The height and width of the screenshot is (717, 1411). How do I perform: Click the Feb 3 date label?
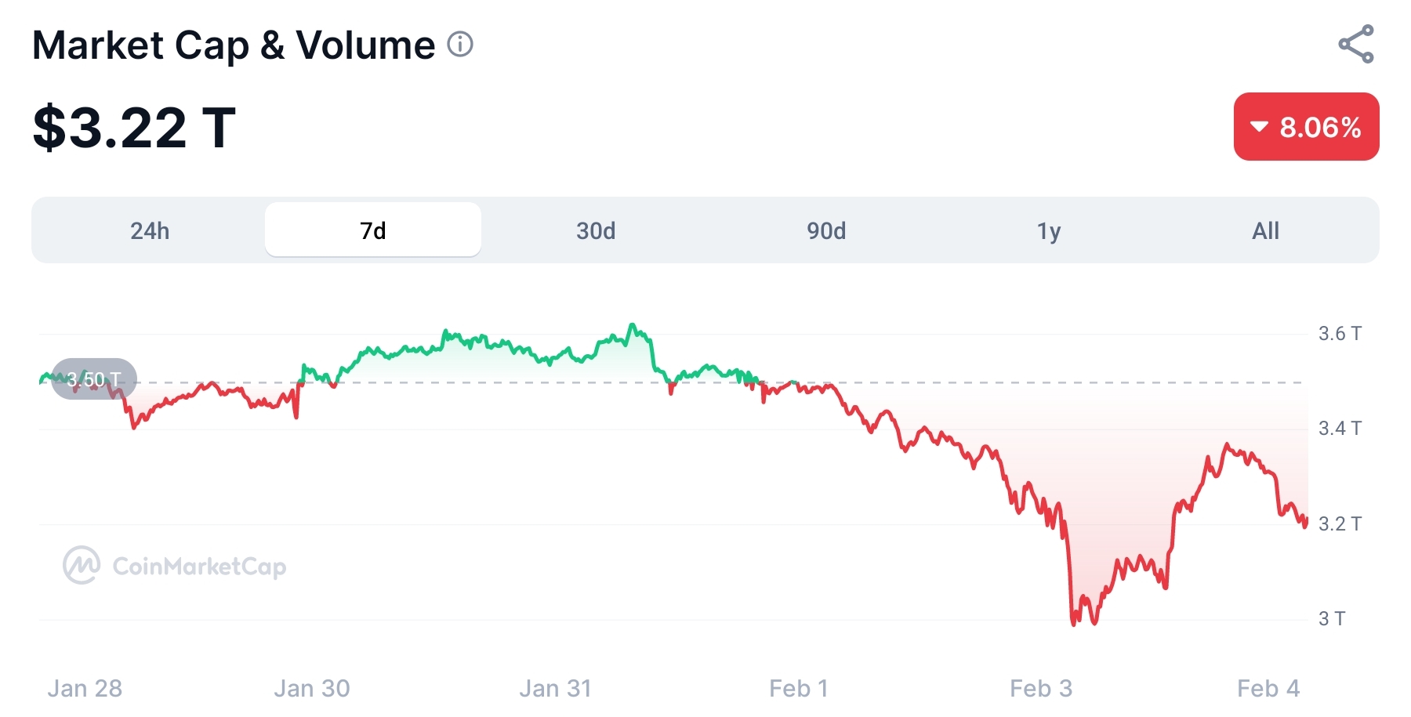click(x=1040, y=688)
